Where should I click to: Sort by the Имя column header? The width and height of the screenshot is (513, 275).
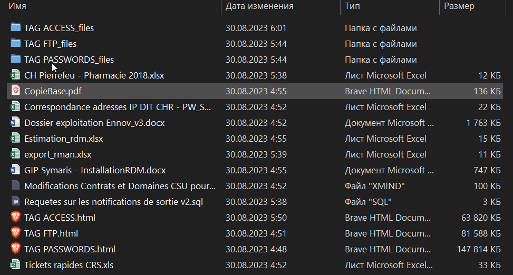[x=17, y=6]
